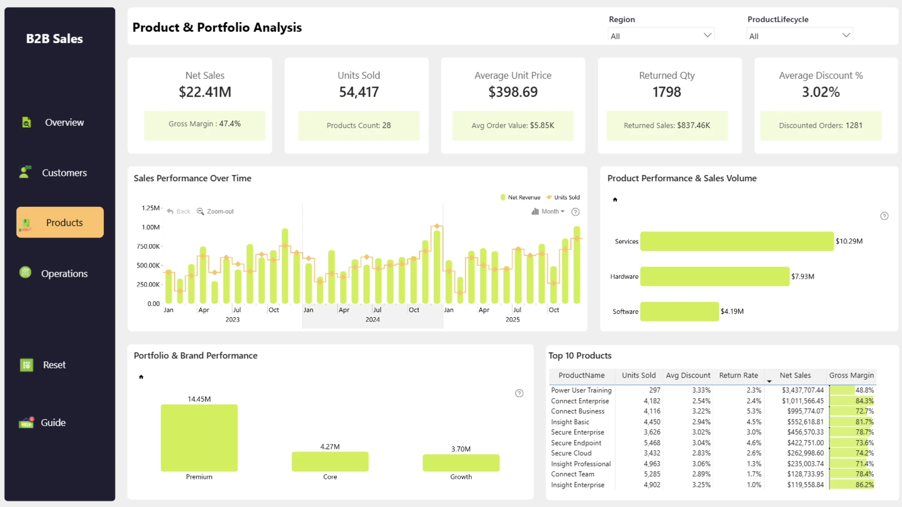Sort table by Return Rate header
902x507 pixels.
[739, 376]
